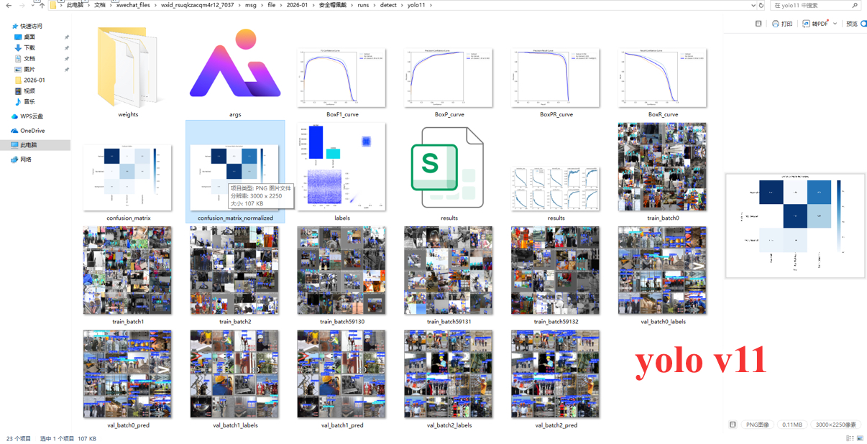
Task: Open WPS云盘 in sidebar
Action: click(27, 116)
